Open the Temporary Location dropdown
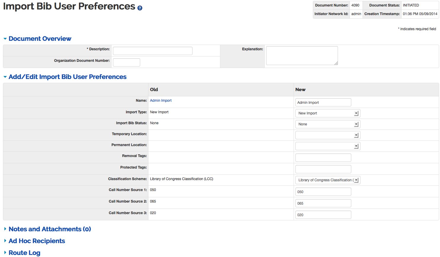This screenshot has height=257, width=440. (x=328, y=135)
